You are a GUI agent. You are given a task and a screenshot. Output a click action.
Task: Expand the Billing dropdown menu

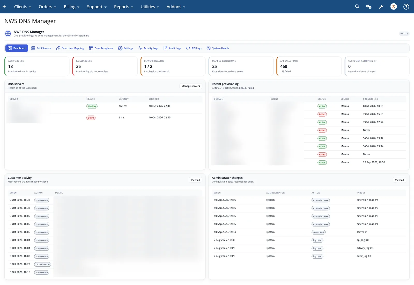click(x=72, y=7)
